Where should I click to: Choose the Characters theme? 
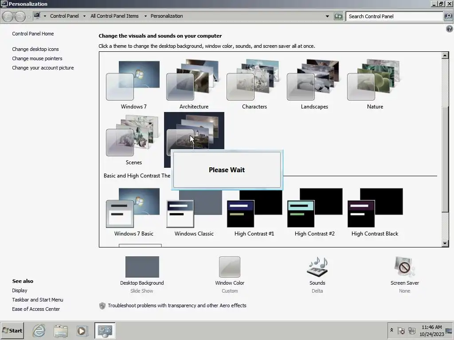[254, 85]
